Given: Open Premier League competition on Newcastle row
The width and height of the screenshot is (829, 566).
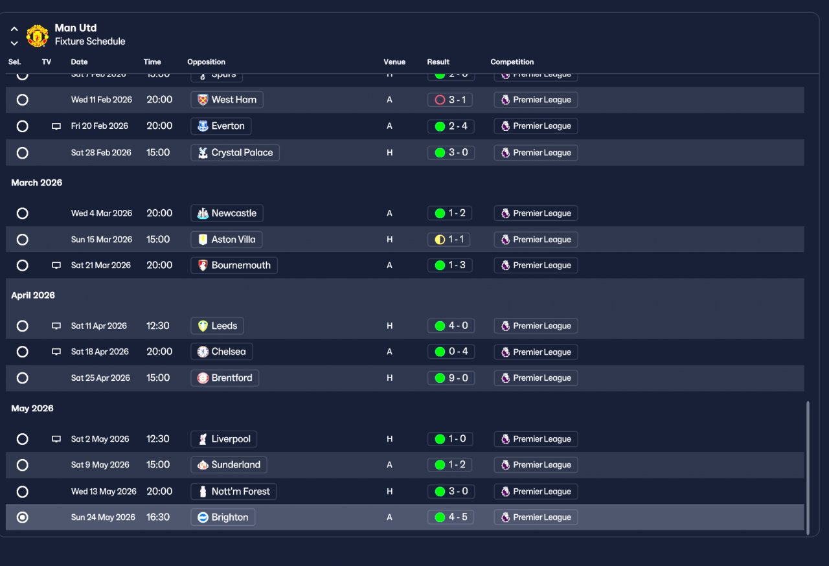Looking at the screenshot, I should pyautogui.click(x=536, y=213).
